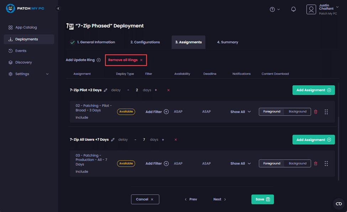Remove the 7-Zip Pilot +2 Days ring
347x212 pixels.
(x=168, y=90)
